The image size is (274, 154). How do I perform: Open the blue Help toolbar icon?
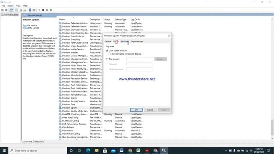[30, 10]
